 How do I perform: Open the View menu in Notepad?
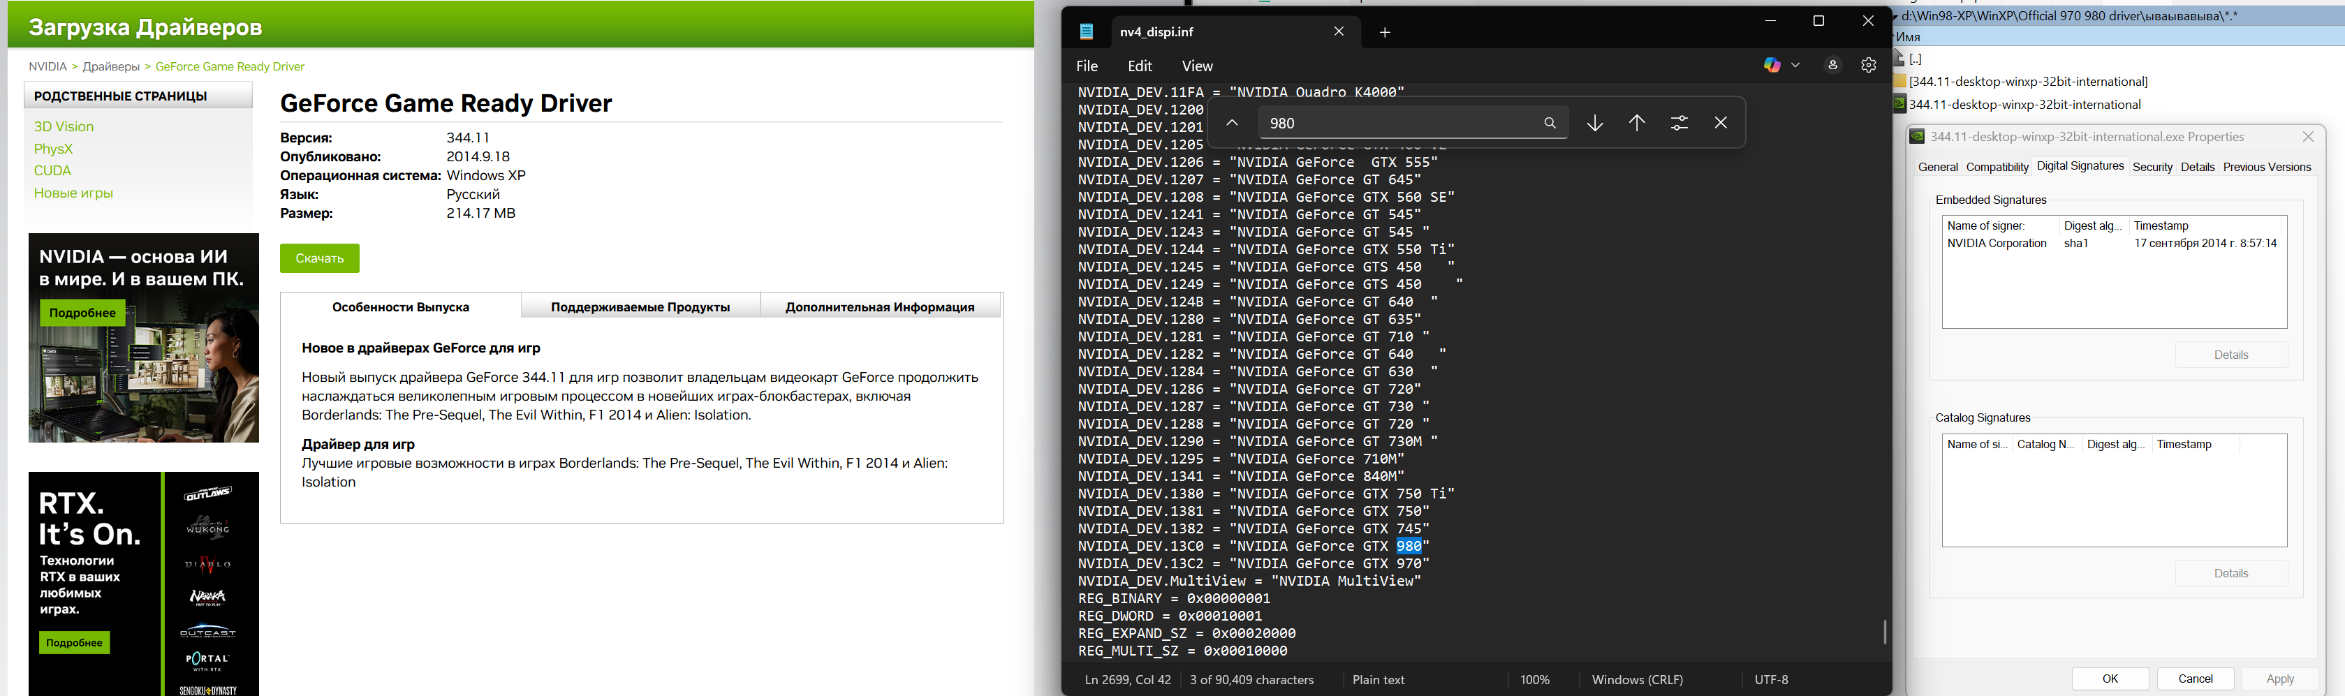[x=1197, y=66]
